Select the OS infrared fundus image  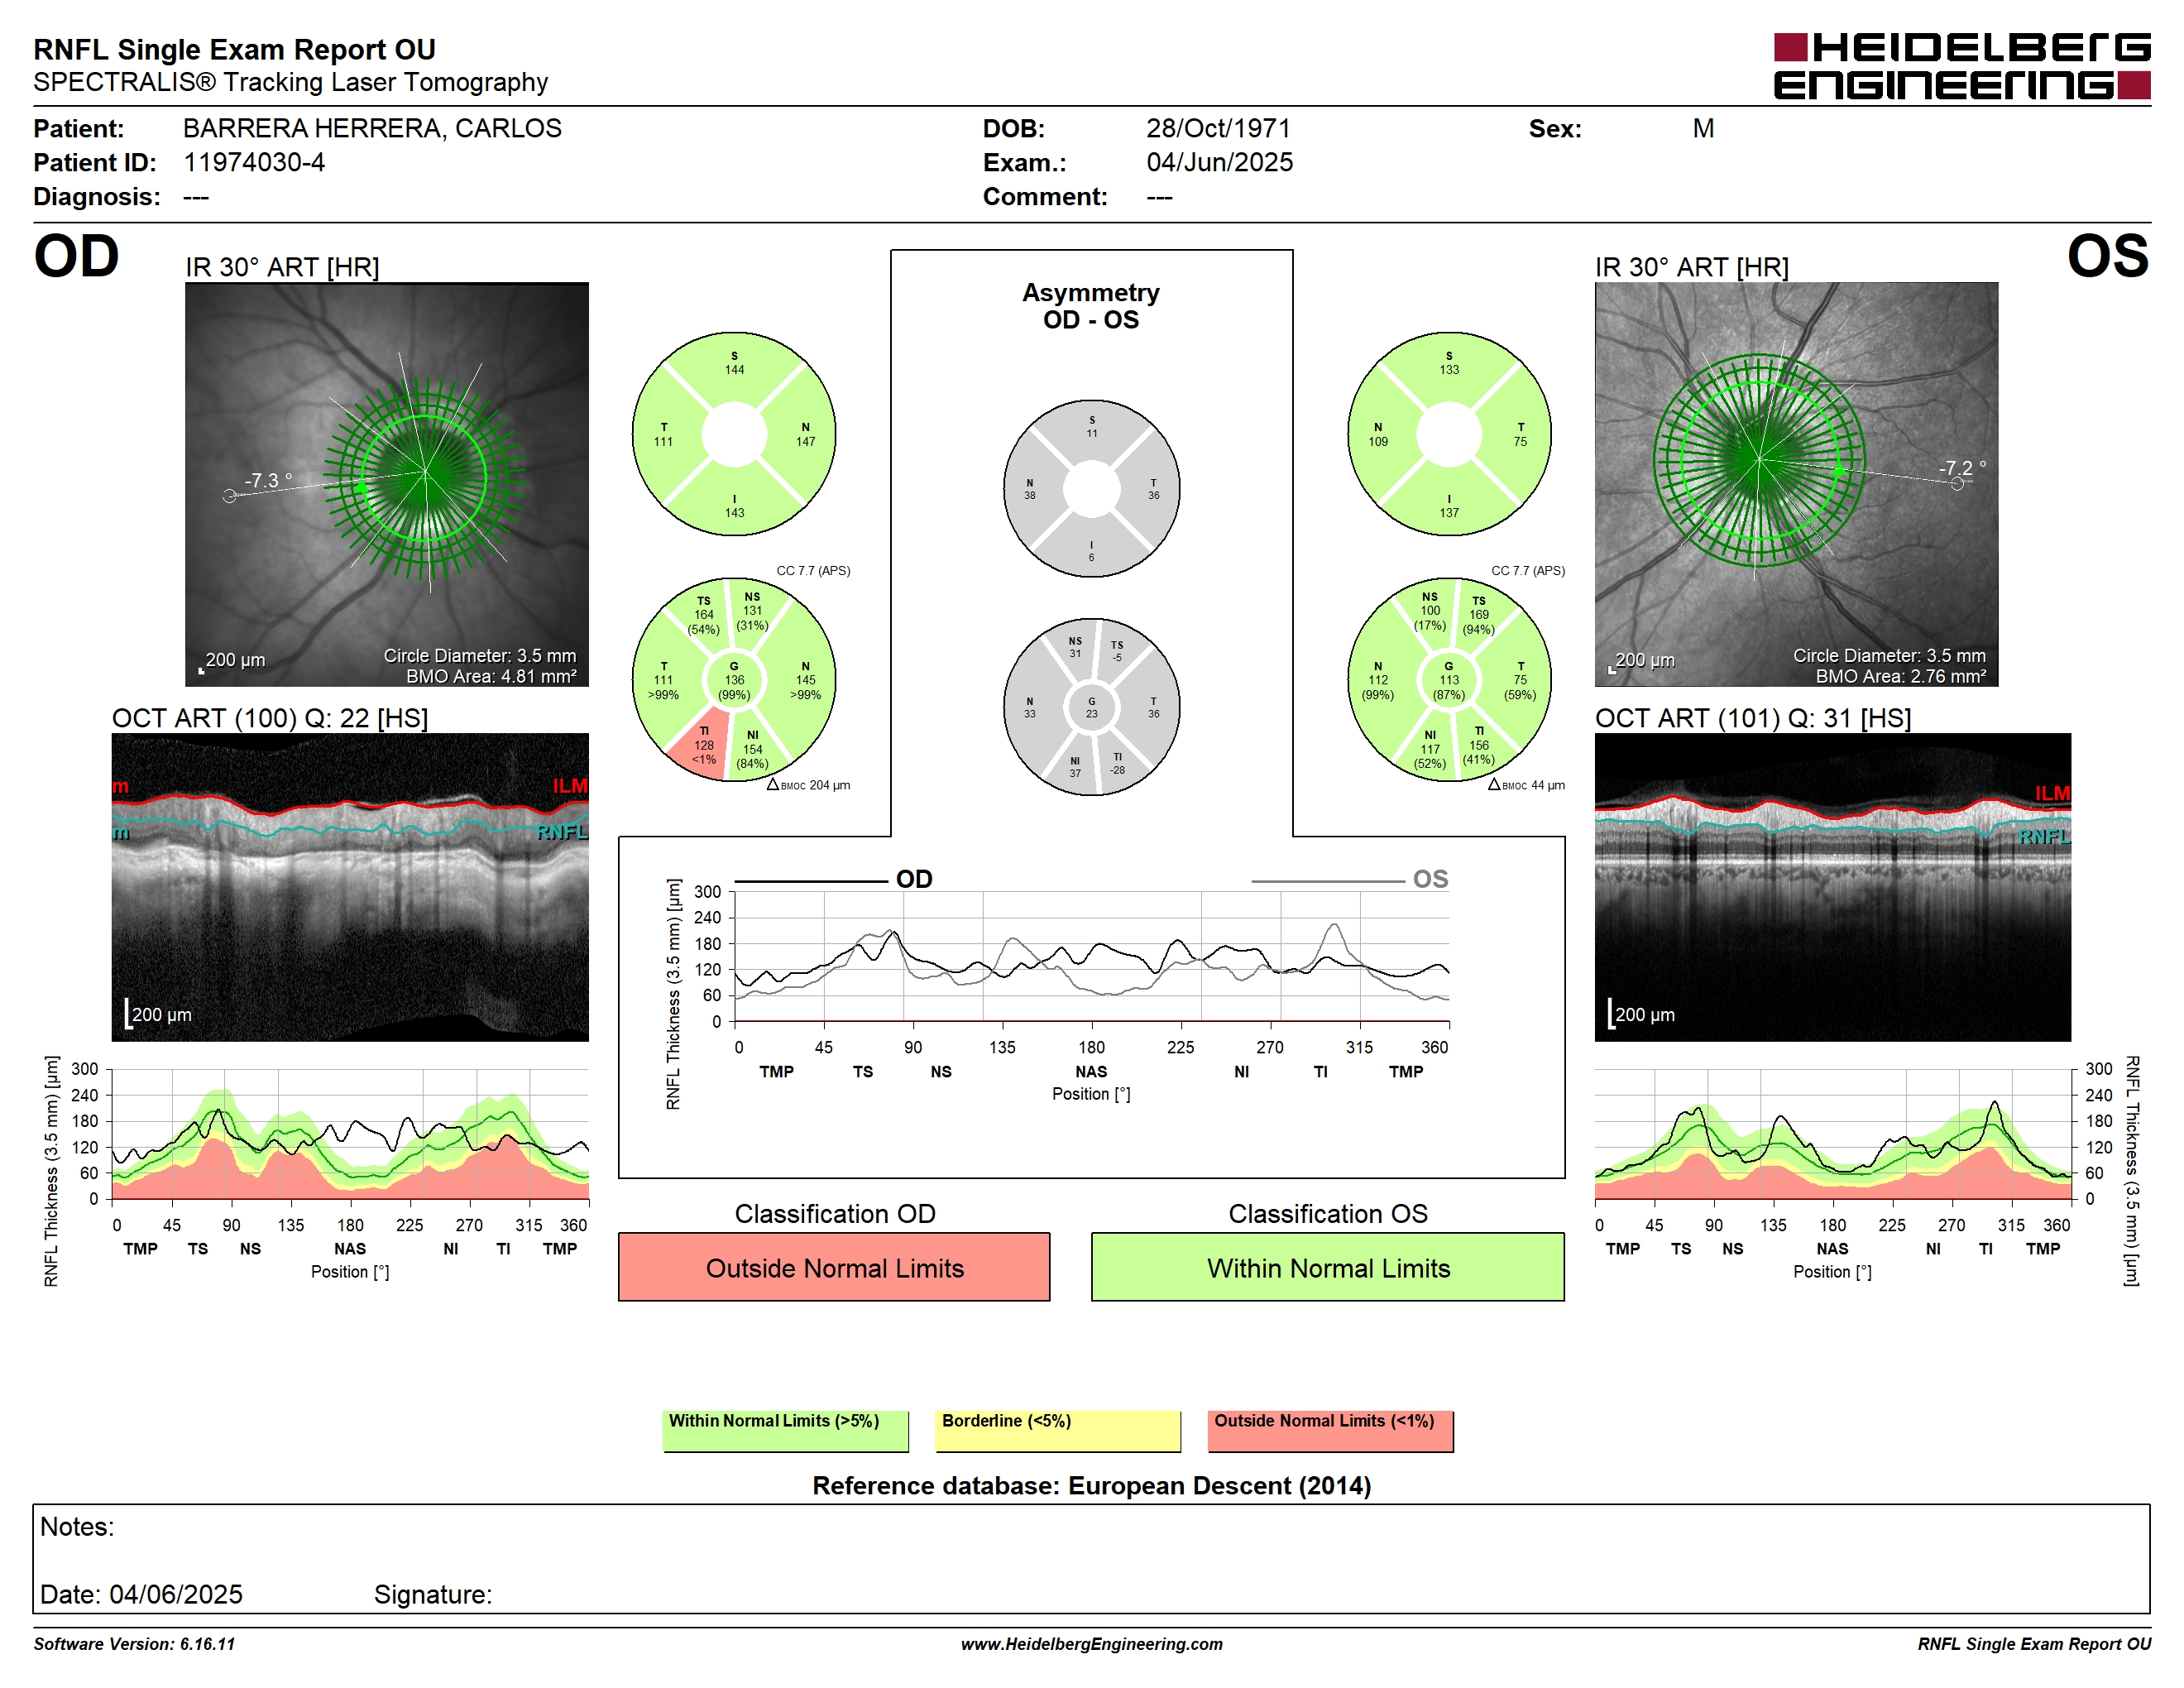[x=1796, y=484]
